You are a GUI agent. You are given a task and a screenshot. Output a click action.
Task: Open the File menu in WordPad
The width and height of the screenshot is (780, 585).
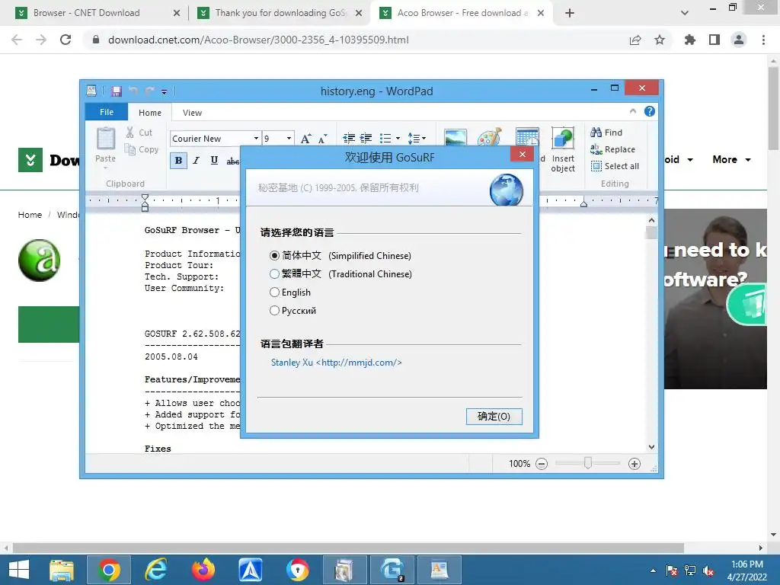(x=107, y=113)
